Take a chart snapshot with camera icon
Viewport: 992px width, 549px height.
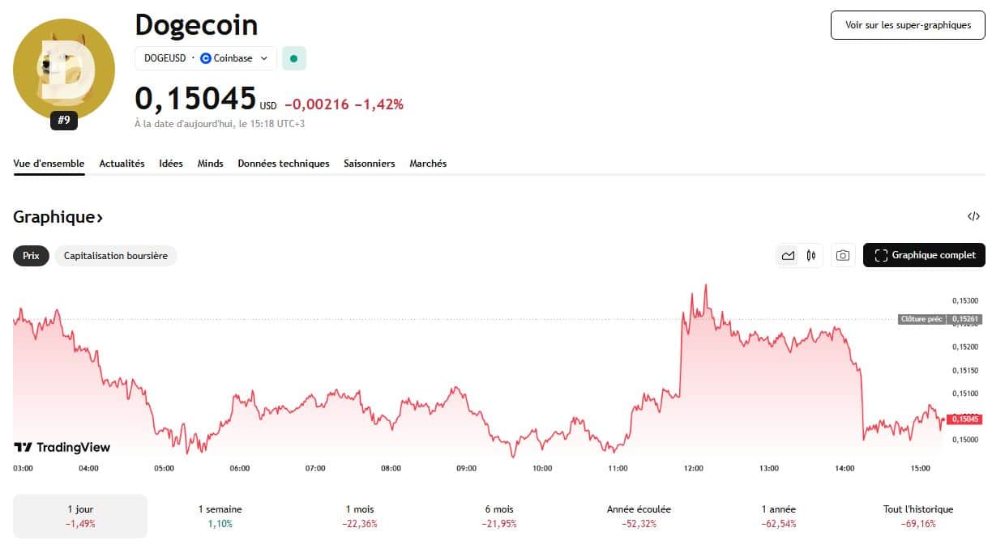(x=843, y=255)
